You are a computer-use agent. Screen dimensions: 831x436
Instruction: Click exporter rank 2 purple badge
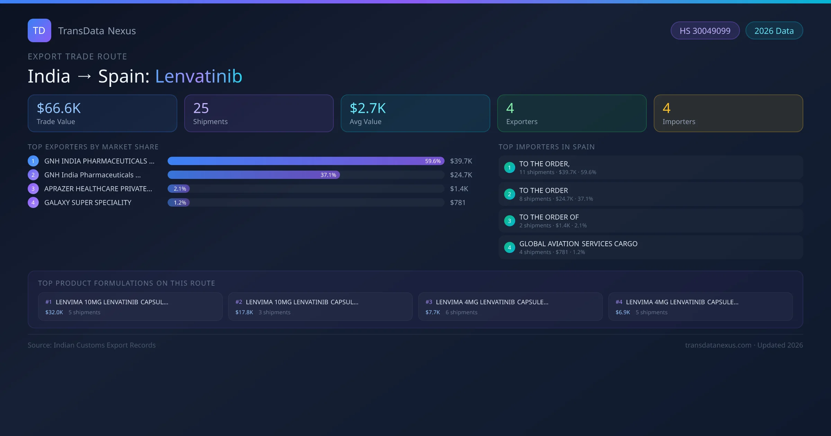point(33,175)
